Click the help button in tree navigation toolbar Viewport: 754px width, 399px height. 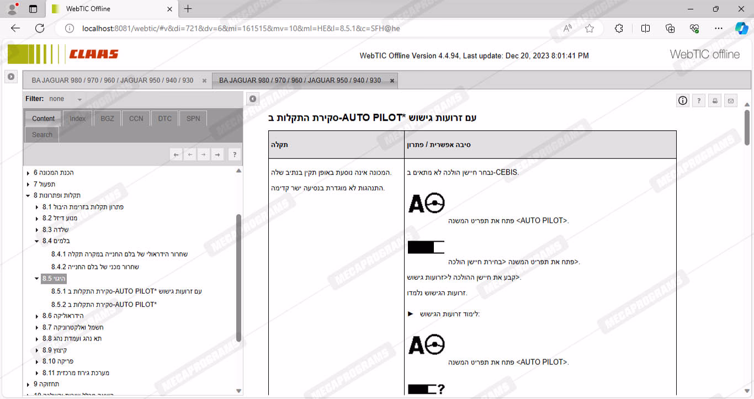[234, 155]
